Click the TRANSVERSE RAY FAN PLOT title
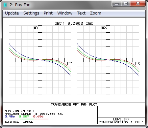This screenshot has height=128, width=148. click(74, 105)
